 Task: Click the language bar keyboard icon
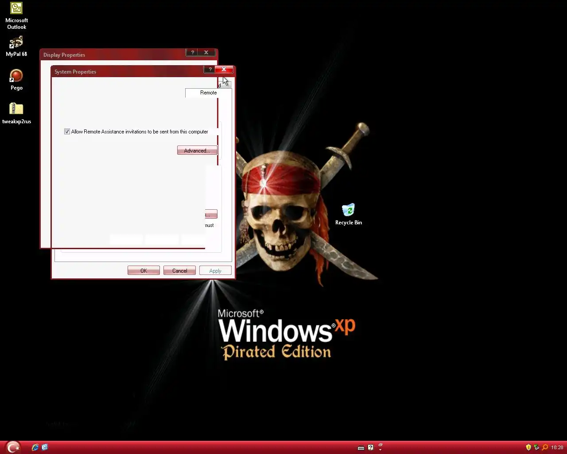click(x=361, y=448)
